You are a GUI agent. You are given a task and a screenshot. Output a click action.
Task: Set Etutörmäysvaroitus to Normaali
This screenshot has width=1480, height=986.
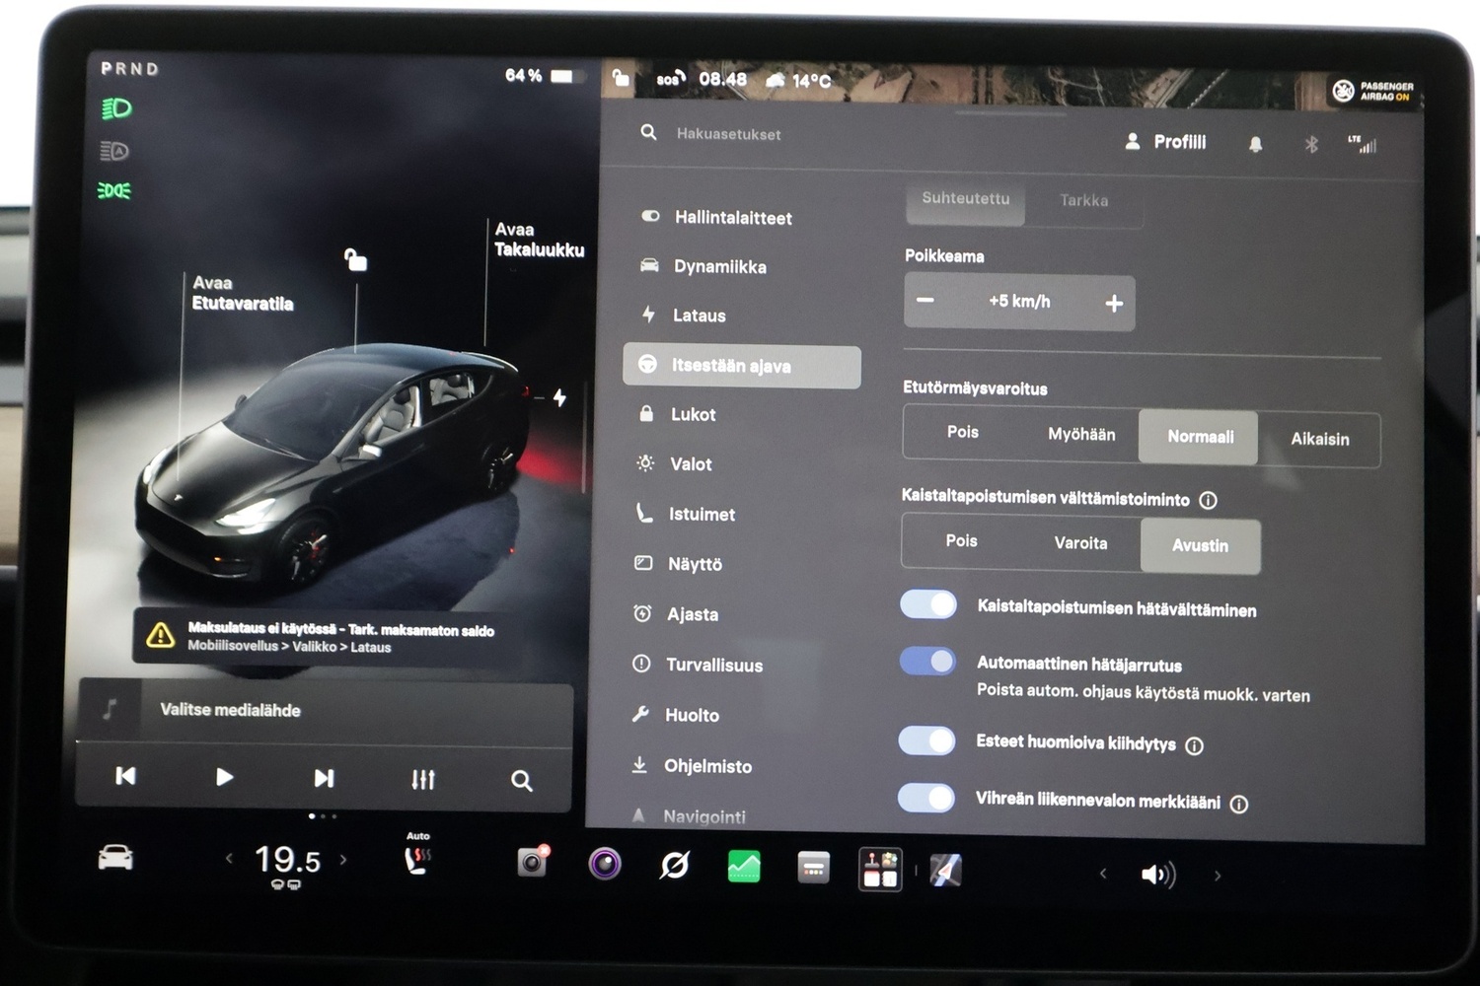coord(1199,437)
